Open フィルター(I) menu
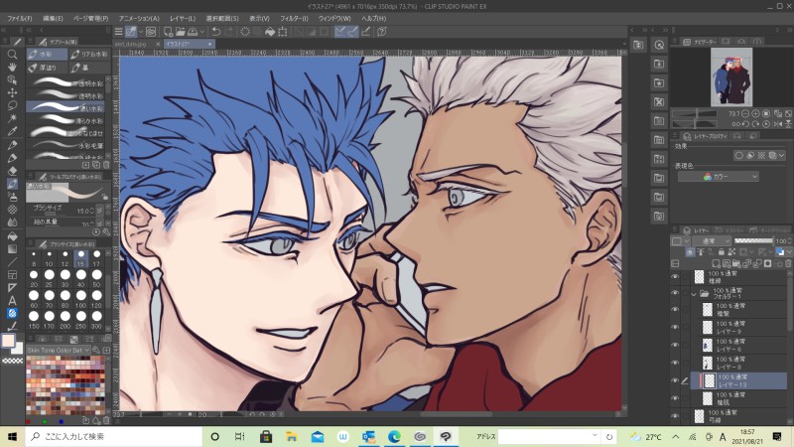 point(294,18)
